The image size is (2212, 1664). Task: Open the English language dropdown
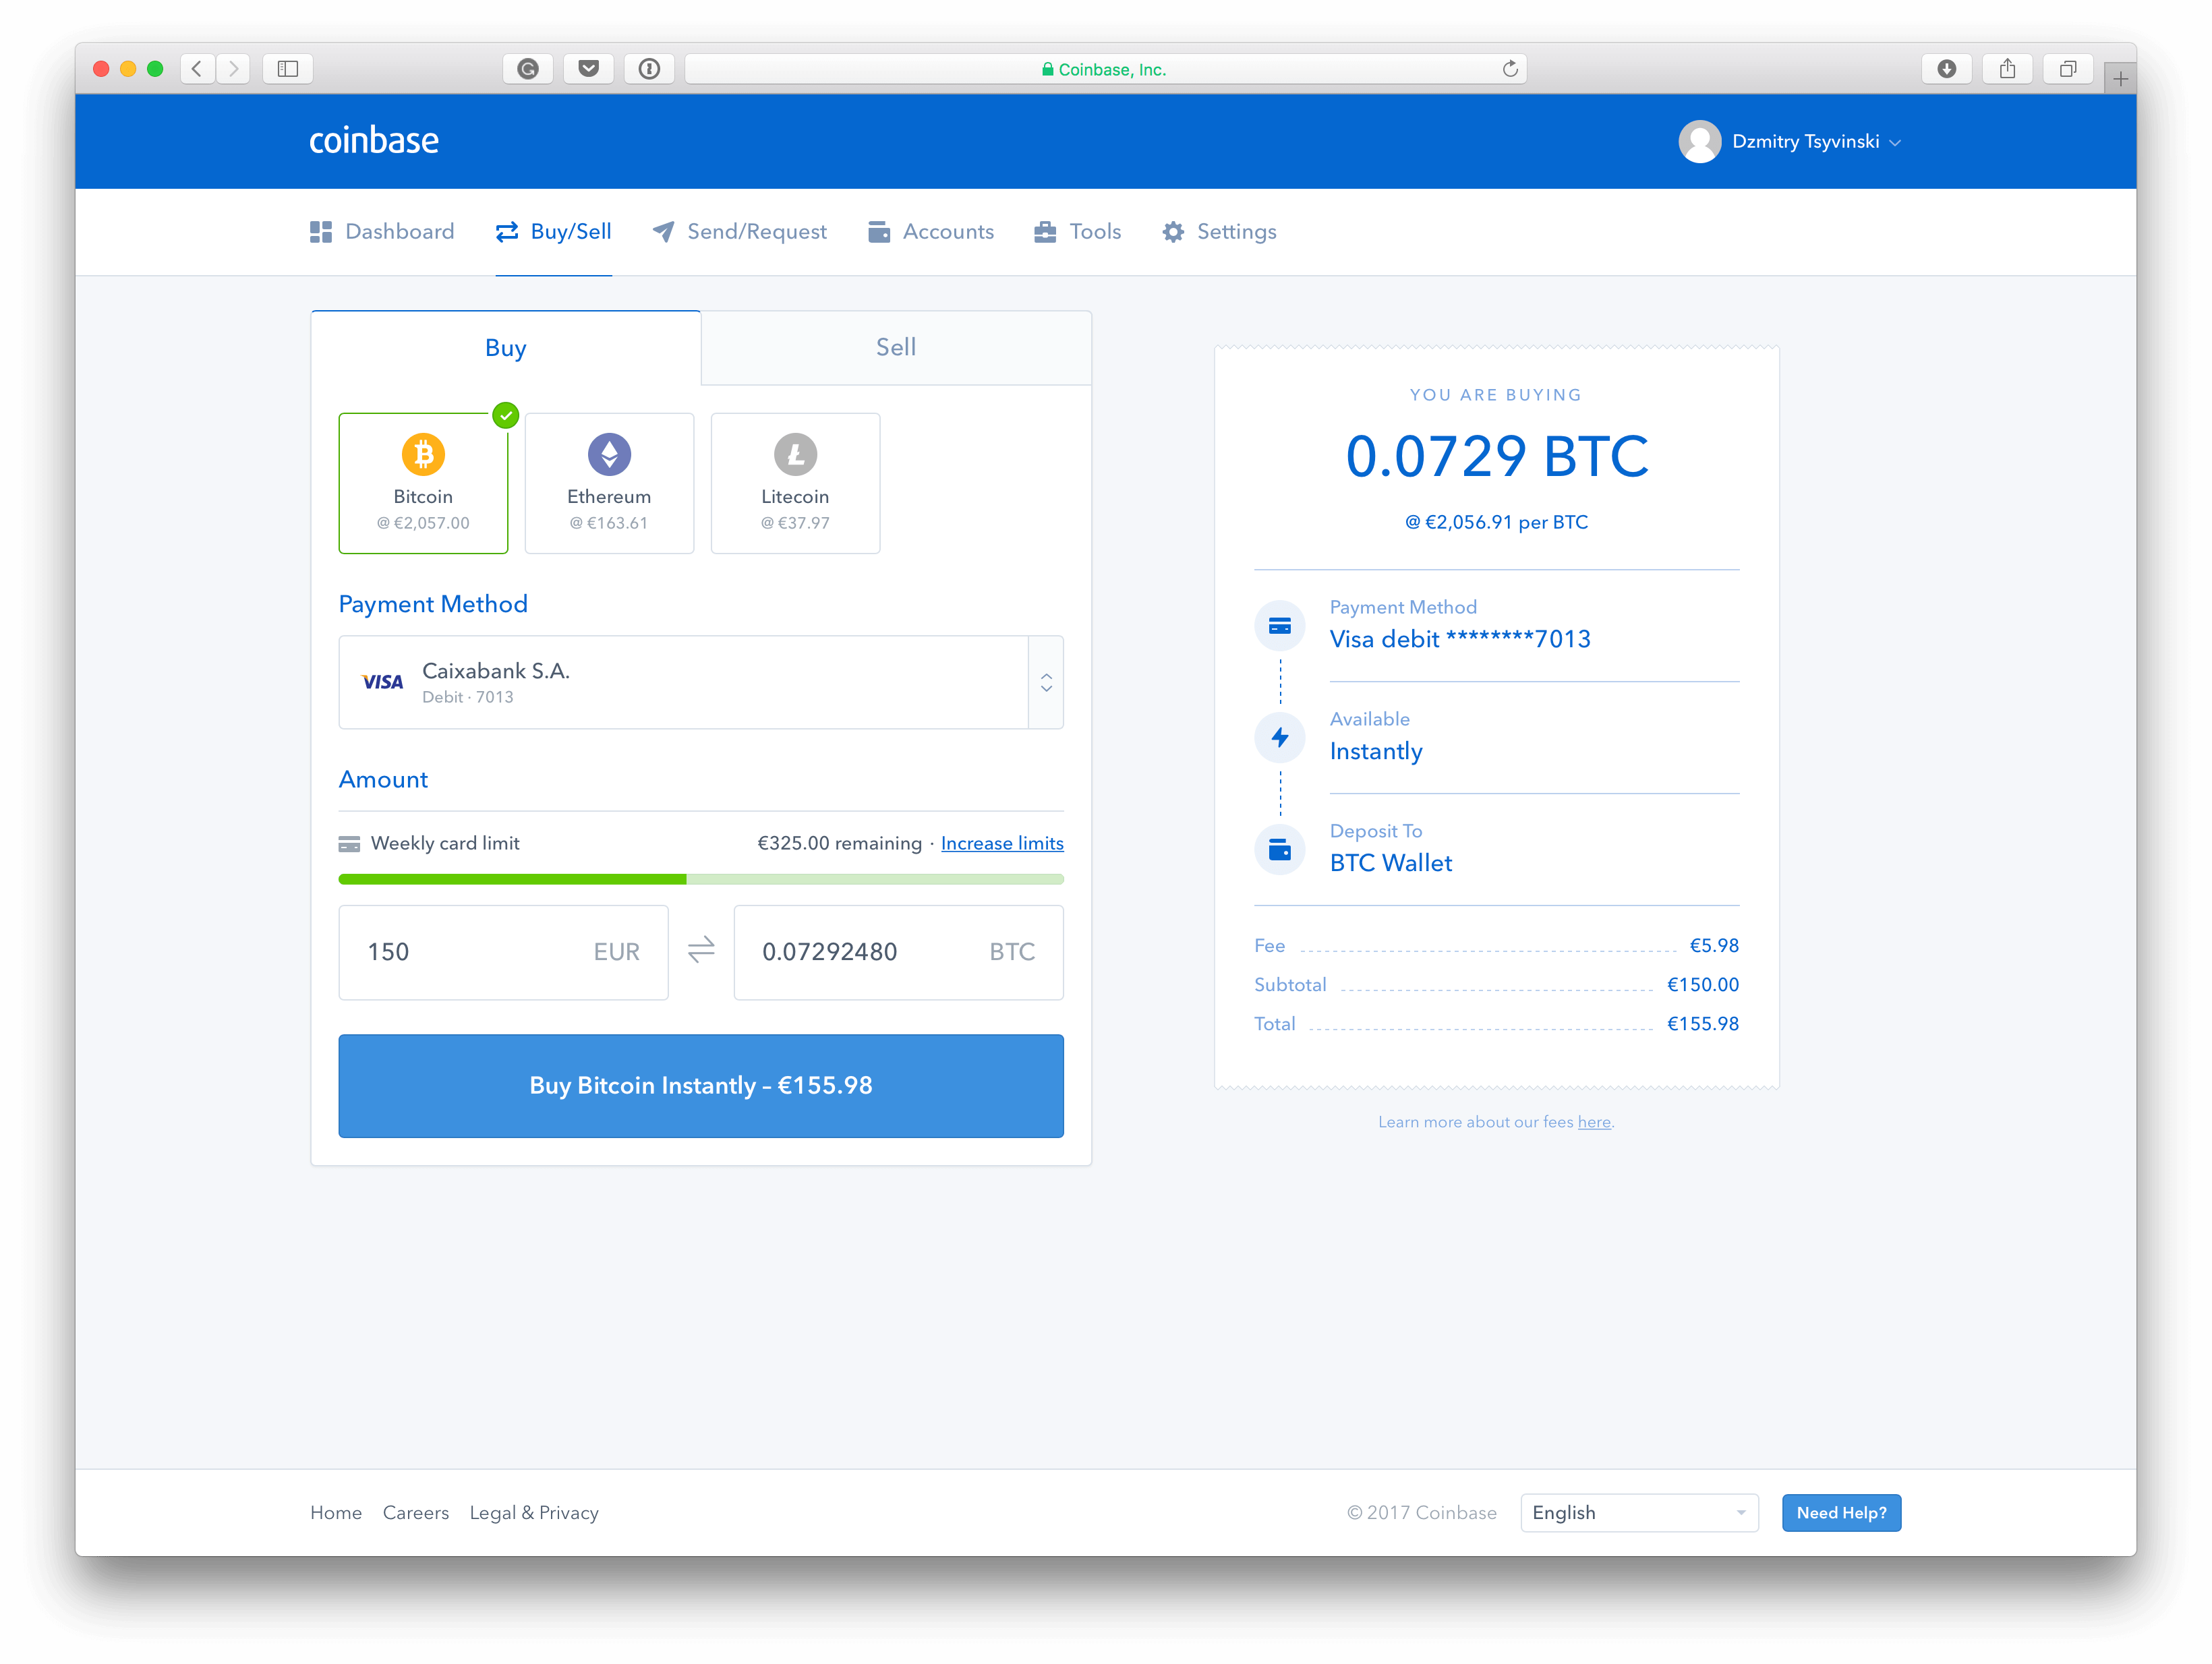(1639, 1512)
